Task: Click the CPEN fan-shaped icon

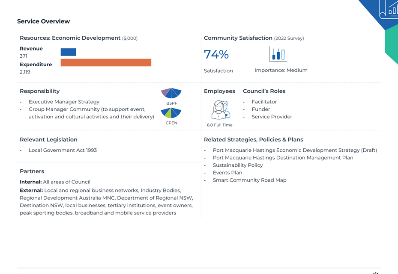Action: tap(171, 113)
